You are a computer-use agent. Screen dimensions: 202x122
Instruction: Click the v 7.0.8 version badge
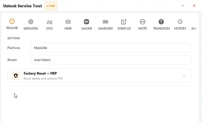pyautogui.click(x=51, y=6)
